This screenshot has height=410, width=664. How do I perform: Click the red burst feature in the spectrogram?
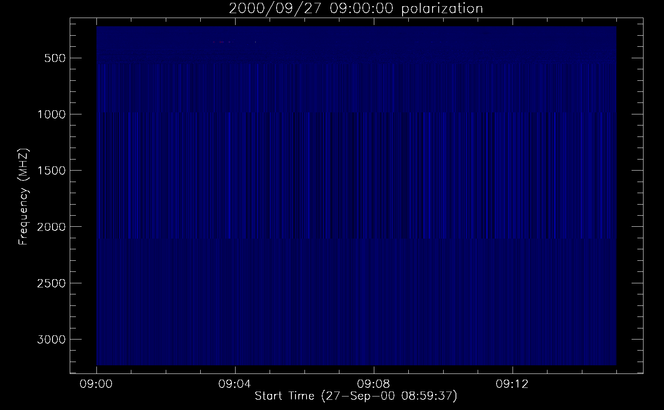(222, 42)
